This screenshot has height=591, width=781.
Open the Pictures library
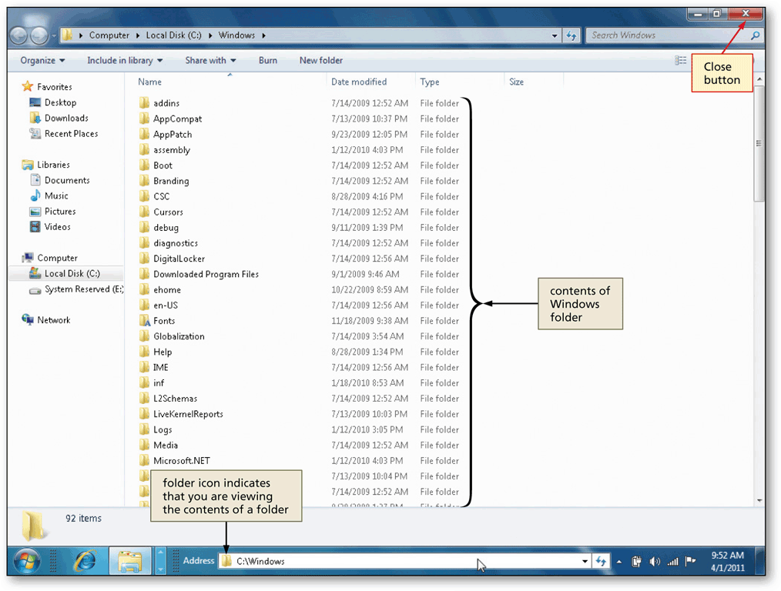click(60, 211)
